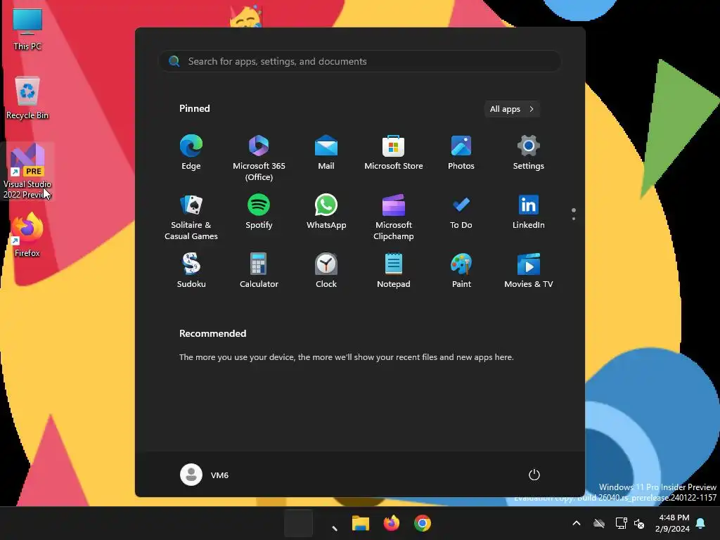Open Google Chrome from the taskbar
Viewport: 720px width, 540px height.
[422, 523]
